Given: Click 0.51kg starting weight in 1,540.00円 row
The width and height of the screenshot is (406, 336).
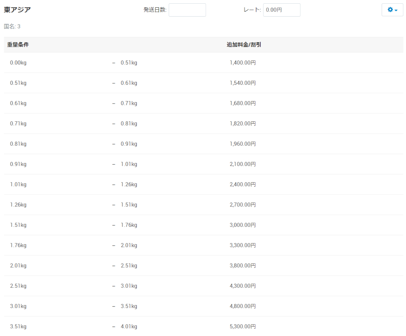Looking at the screenshot, I should 18,83.
